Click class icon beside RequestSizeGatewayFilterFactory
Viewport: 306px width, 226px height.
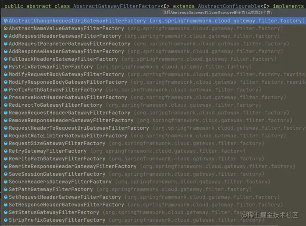point(6,144)
